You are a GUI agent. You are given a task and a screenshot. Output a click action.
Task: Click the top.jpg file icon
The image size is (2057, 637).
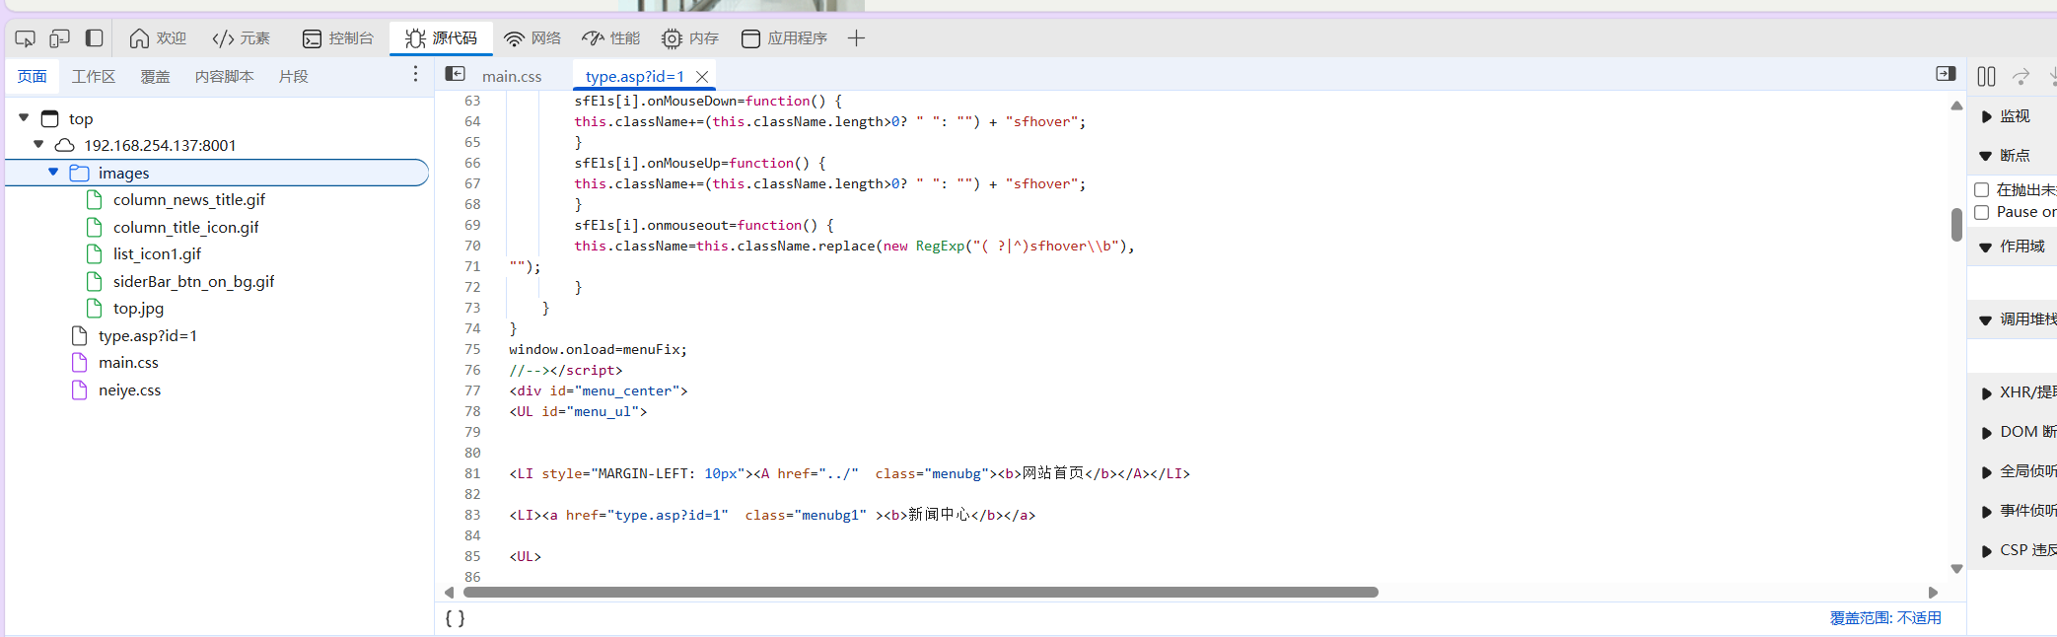click(x=95, y=308)
